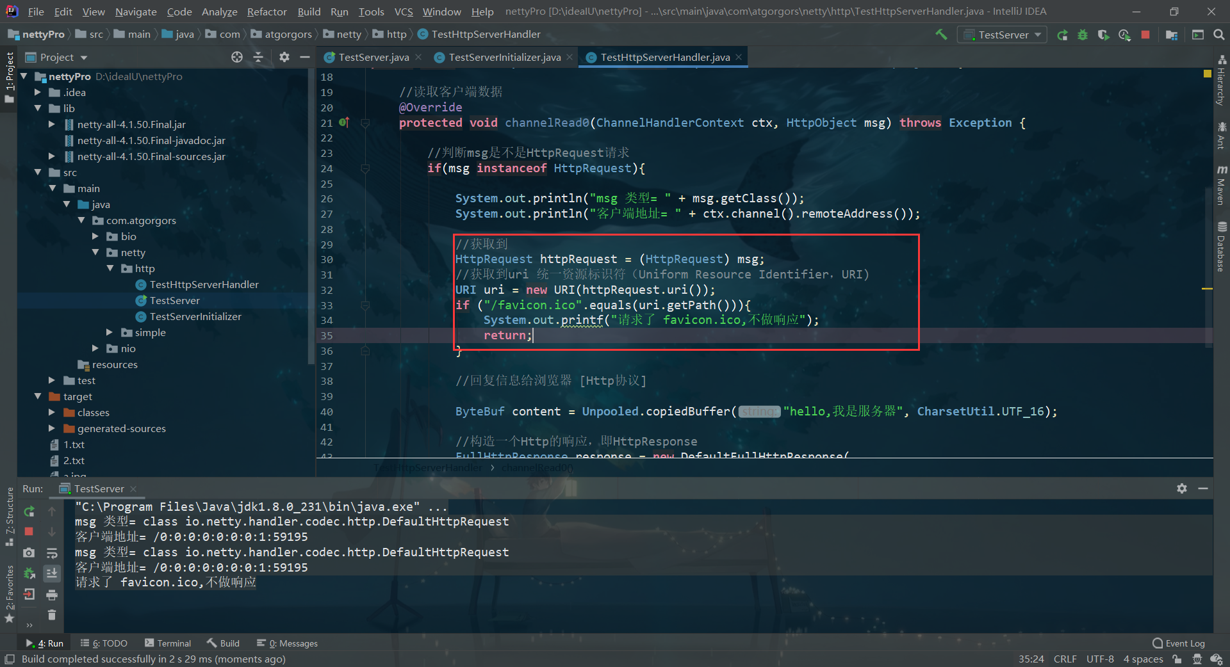This screenshot has height=667, width=1230.
Task: Open Search Everywhere magnifier icon
Action: (1219, 35)
